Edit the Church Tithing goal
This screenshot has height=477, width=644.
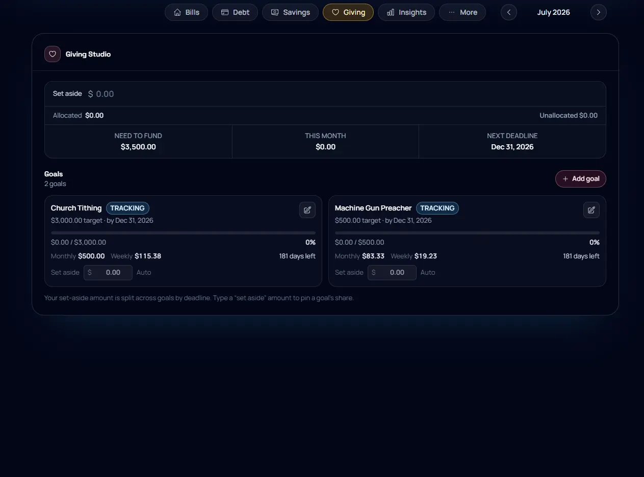(307, 210)
